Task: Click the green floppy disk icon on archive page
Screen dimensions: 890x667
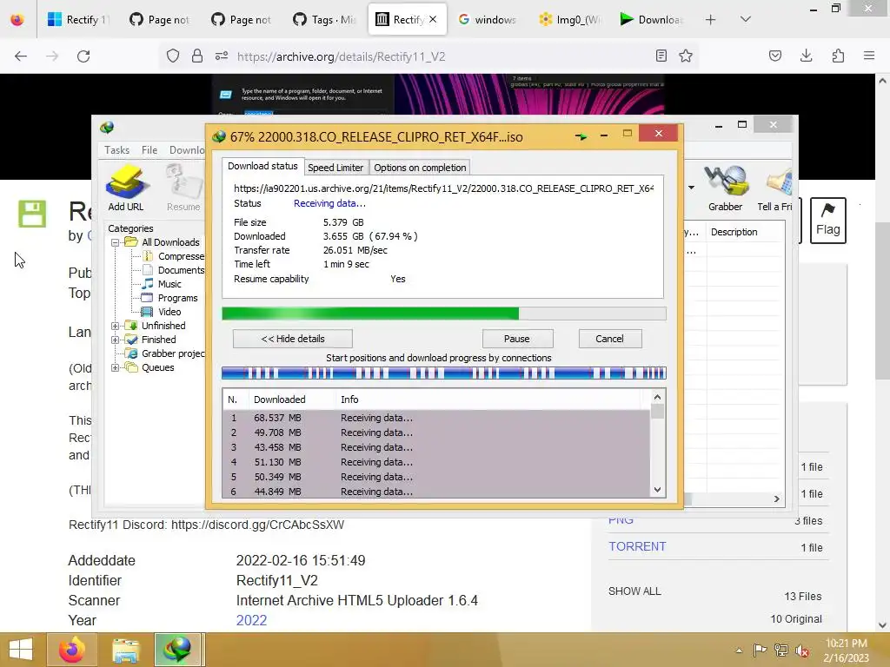Action: [32, 214]
